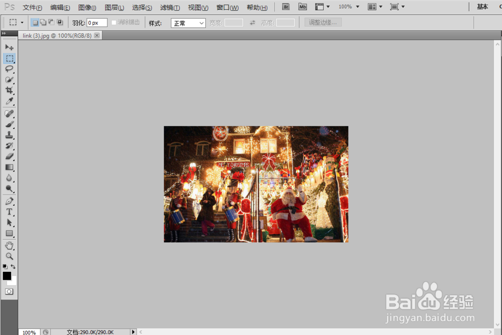Open the 帮助 (Help) menu
The image size is (502, 335).
click(x=257, y=8)
